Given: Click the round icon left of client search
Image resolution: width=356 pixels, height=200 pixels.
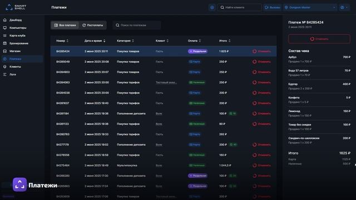Looking at the screenshot, I should [212, 7].
